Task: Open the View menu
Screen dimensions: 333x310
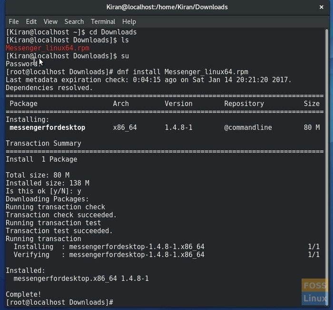Action: coord(50,21)
